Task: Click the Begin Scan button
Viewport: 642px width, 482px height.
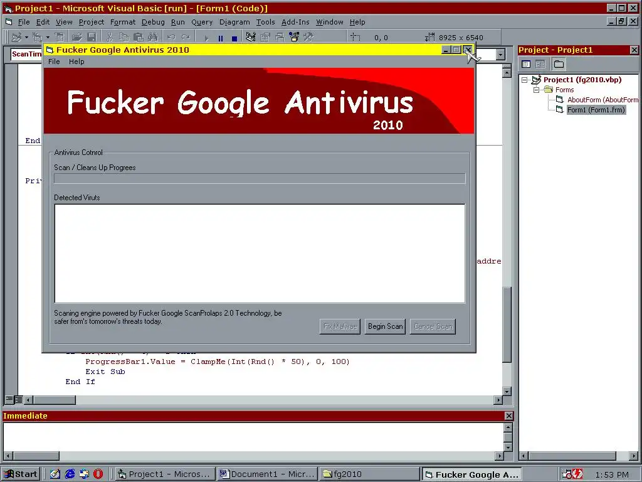Action: point(386,326)
